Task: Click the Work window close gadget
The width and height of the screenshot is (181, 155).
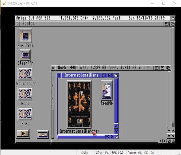Action: pyautogui.click(x=53, y=68)
